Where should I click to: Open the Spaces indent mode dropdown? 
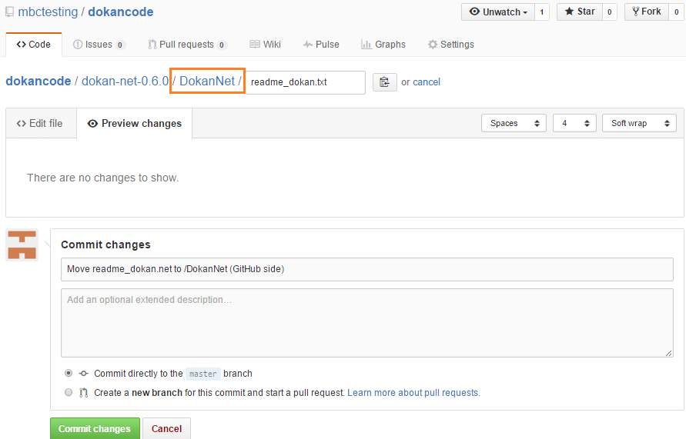point(514,123)
